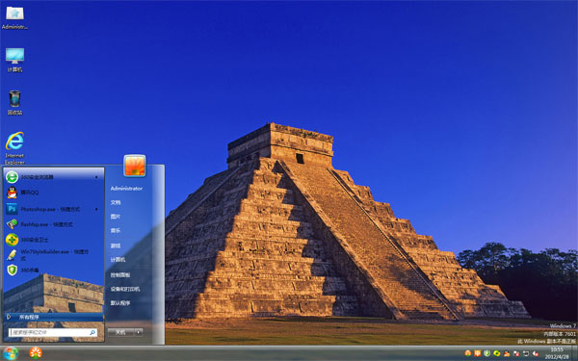578x361 pixels.
Task: Open the green 360 shield tray icon
Action: pyautogui.click(x=486, y=353)
